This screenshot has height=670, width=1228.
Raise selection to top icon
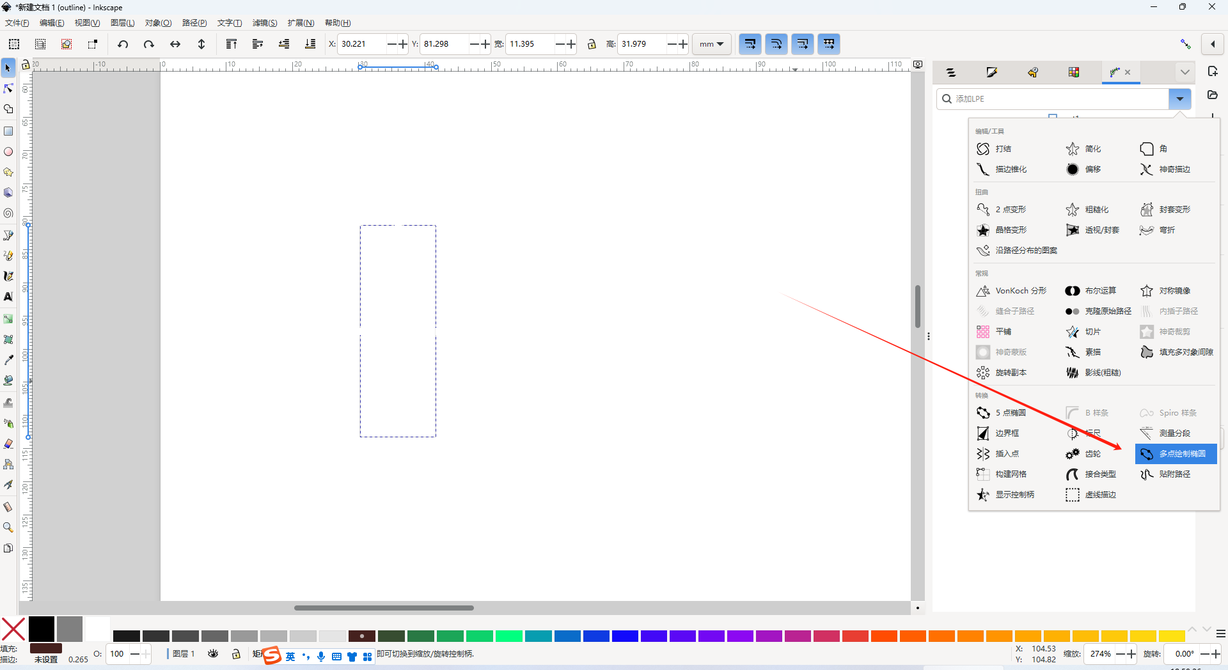coord(232,44)
